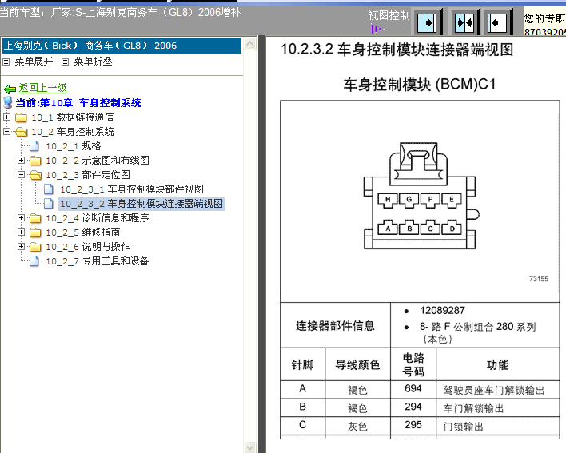
Task: Click the scroll down arrow in tree panel
Action: [249, 447]
